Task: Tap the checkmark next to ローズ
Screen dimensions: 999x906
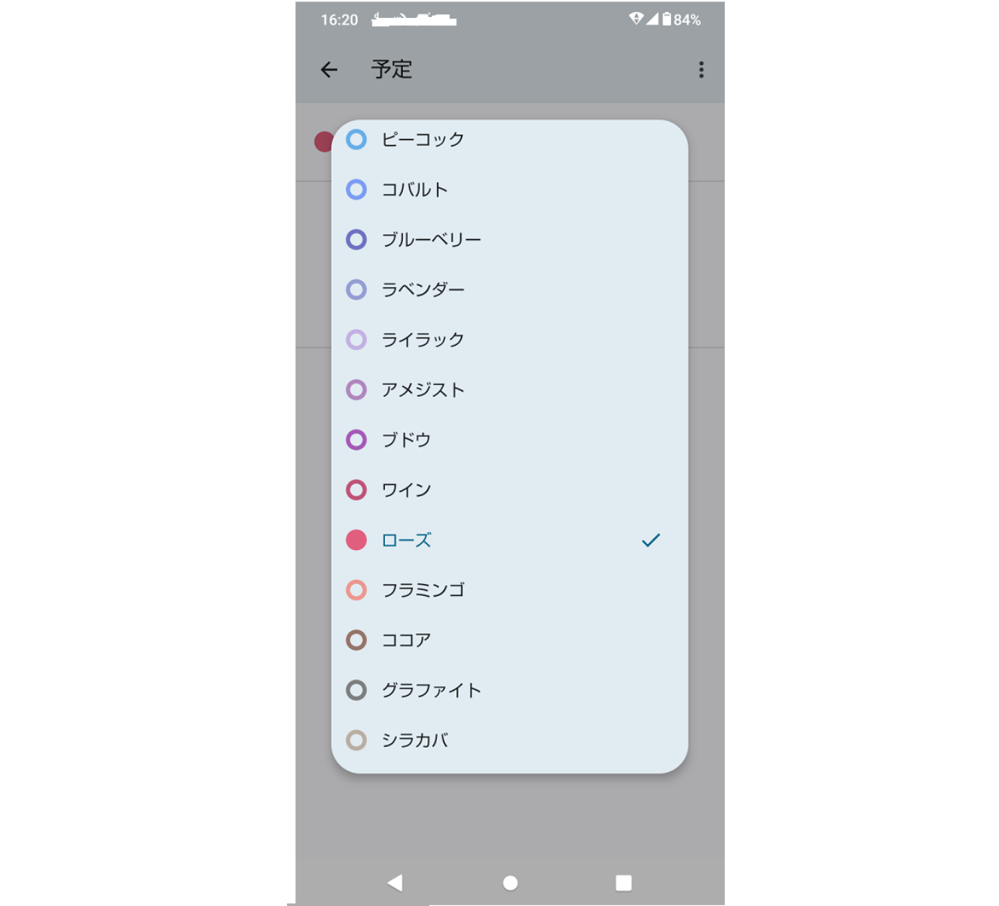Action: tap(650, 540)
